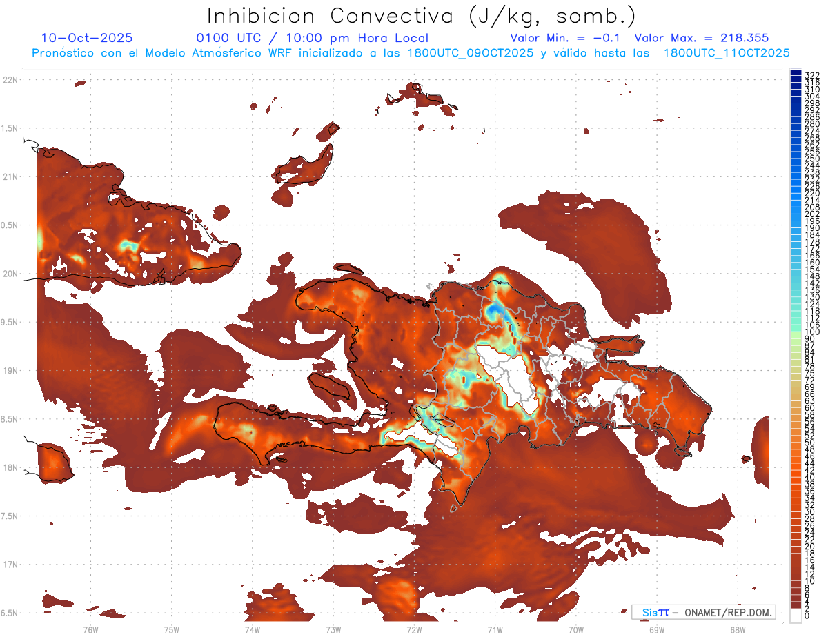
Task: Pick the orange swatch labeled 40
Action: click(x=796, y=477)
